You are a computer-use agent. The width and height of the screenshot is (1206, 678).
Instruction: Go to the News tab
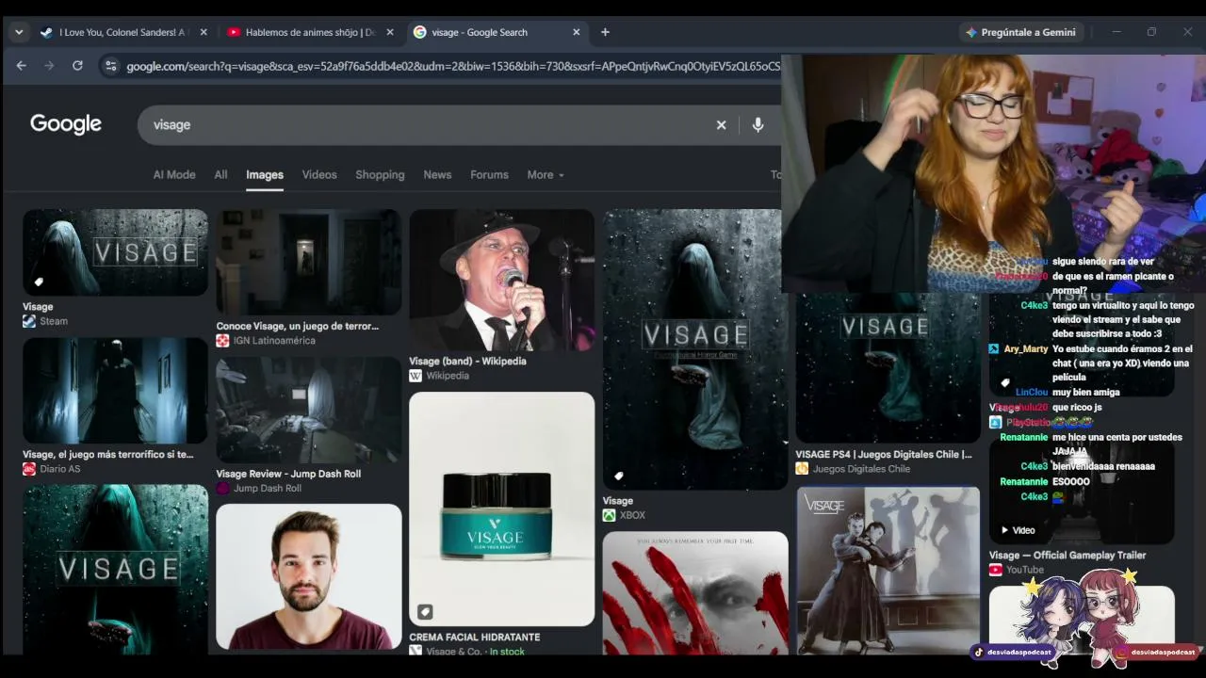[x=437, y=174]
